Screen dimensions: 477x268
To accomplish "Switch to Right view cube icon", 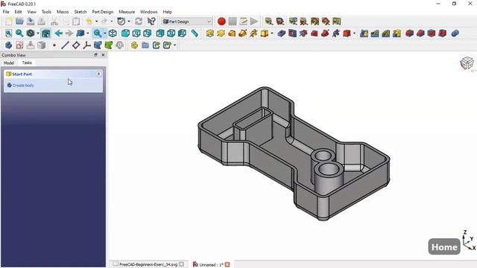I will [x=148, y=33].
